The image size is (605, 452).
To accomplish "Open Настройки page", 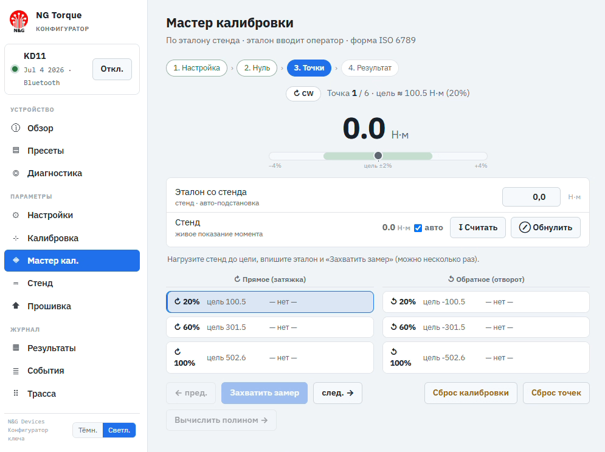I will pyautogui.click(x=72, y=215).
